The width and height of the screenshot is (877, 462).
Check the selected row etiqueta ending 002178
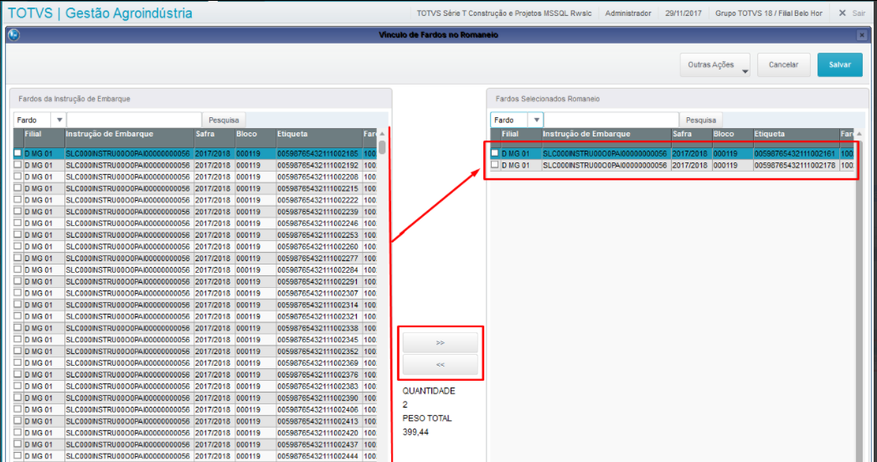click(495, 164)
